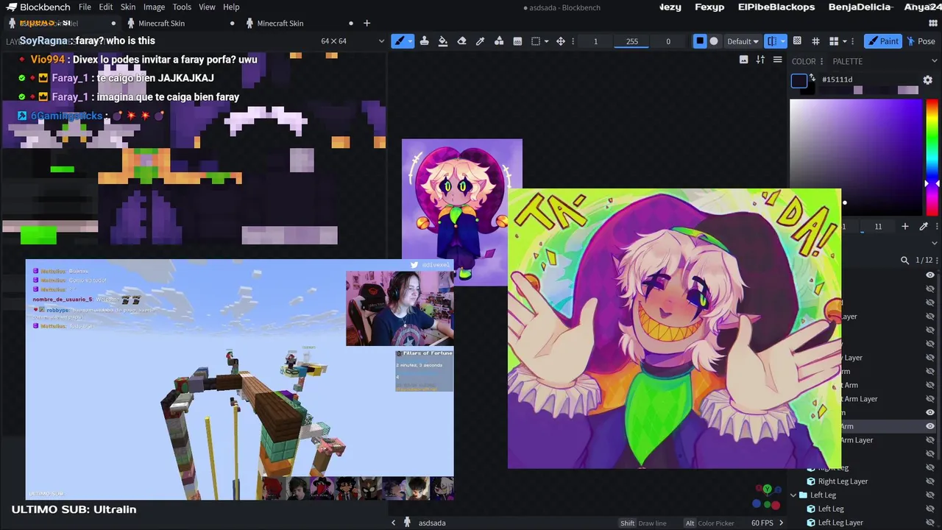
Task: Click the vertical hue slider
Action: coord(932,157)
